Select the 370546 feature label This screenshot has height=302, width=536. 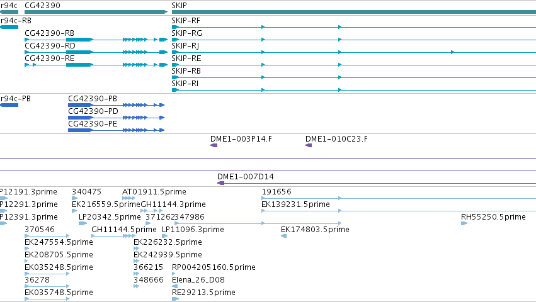coord(40,230)
